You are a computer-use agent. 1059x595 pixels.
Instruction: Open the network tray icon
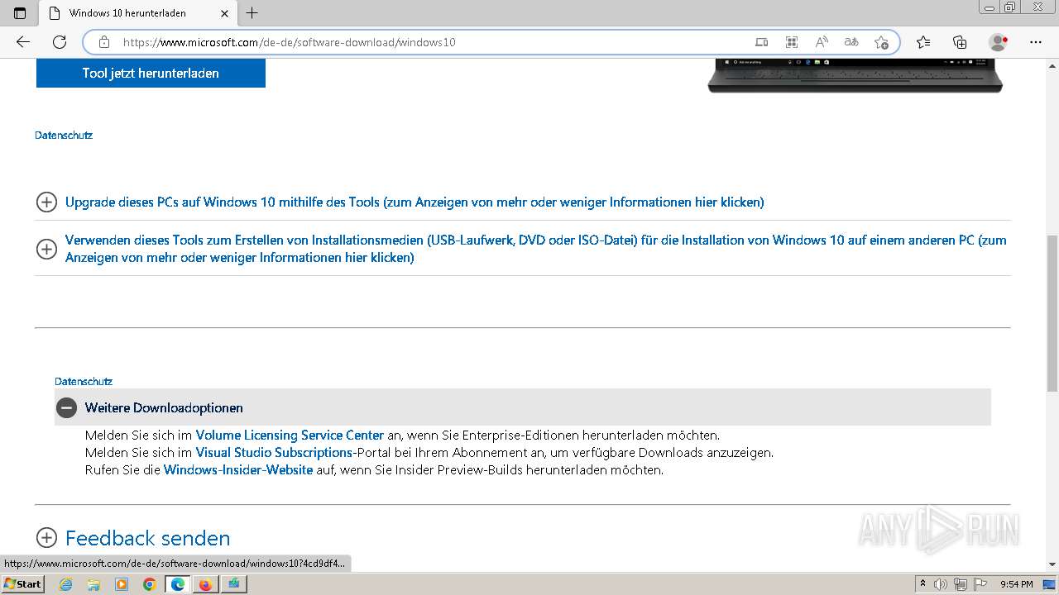pyautogui.click(x=960, y=584)
